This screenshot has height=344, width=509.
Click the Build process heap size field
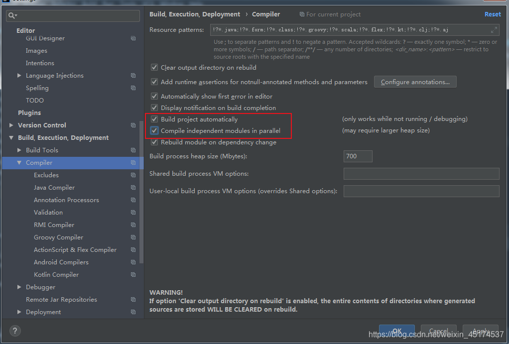[x=358, y=156]
